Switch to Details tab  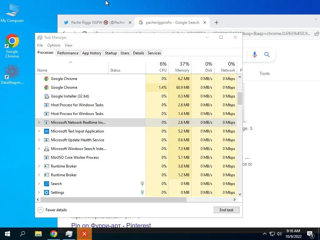[138, 53]
